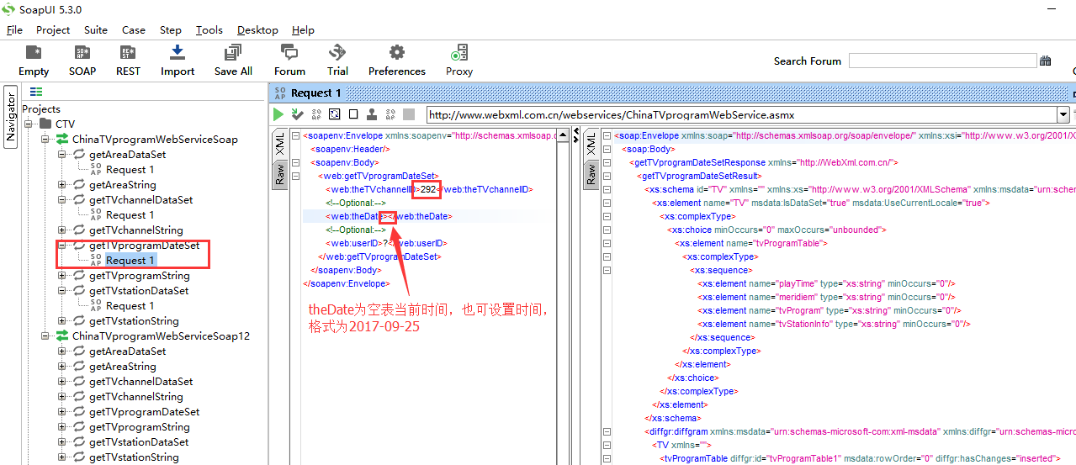Open Preferences gear icon

(396, 59)
